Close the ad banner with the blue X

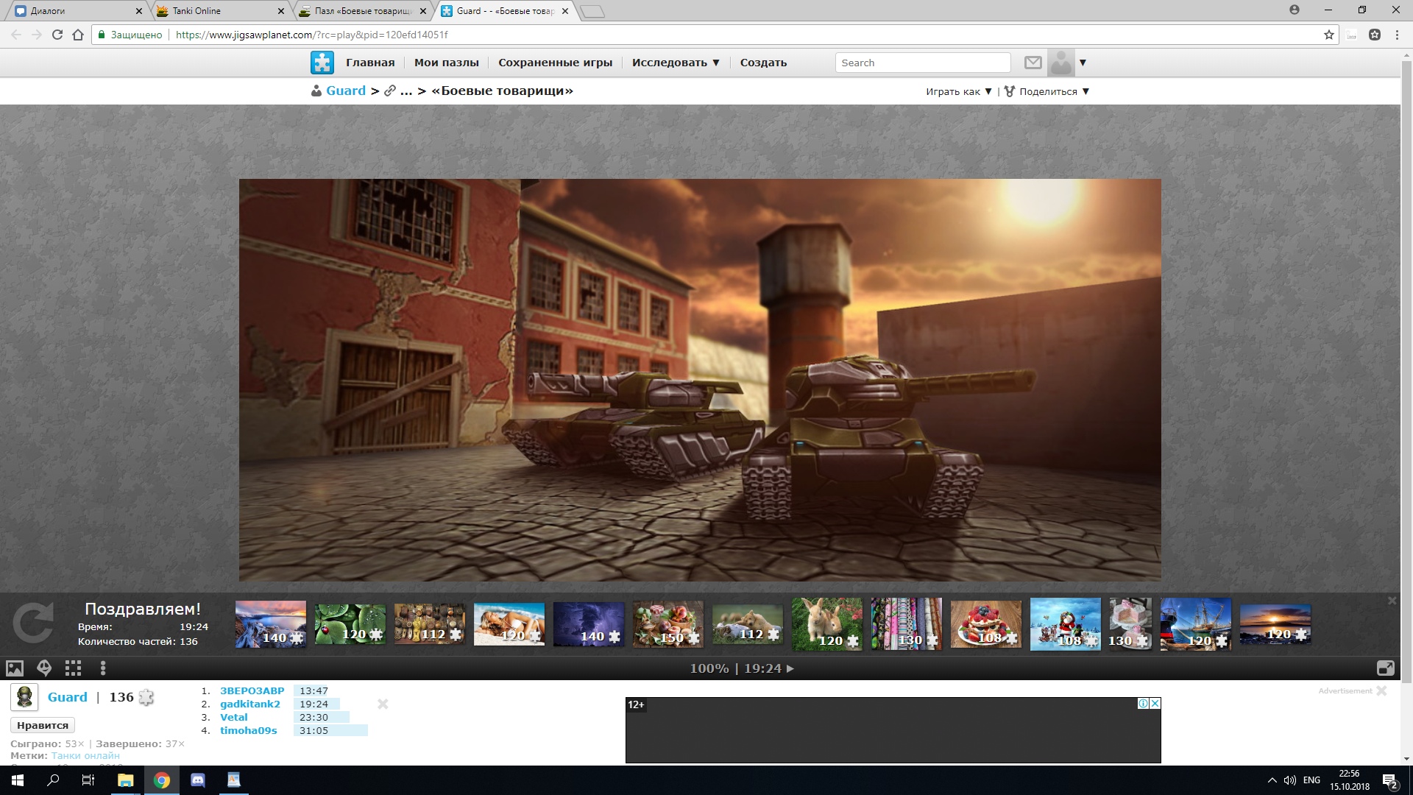coord(1155,704)
